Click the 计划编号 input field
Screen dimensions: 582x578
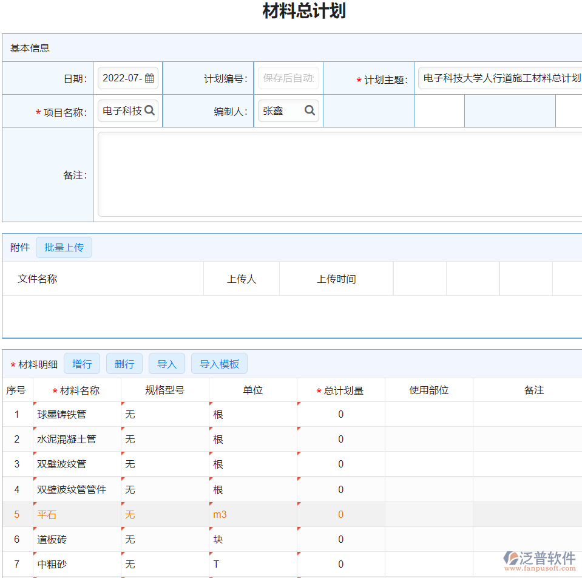point(288,78)
